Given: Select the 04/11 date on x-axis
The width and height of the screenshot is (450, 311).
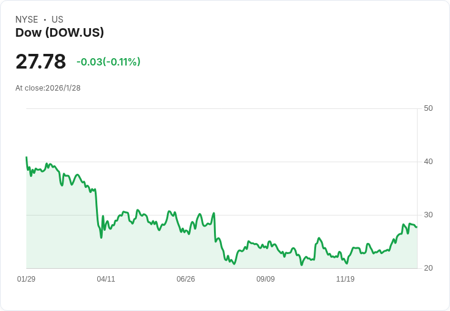Looking at the screenshot, I should click(106, 279).
